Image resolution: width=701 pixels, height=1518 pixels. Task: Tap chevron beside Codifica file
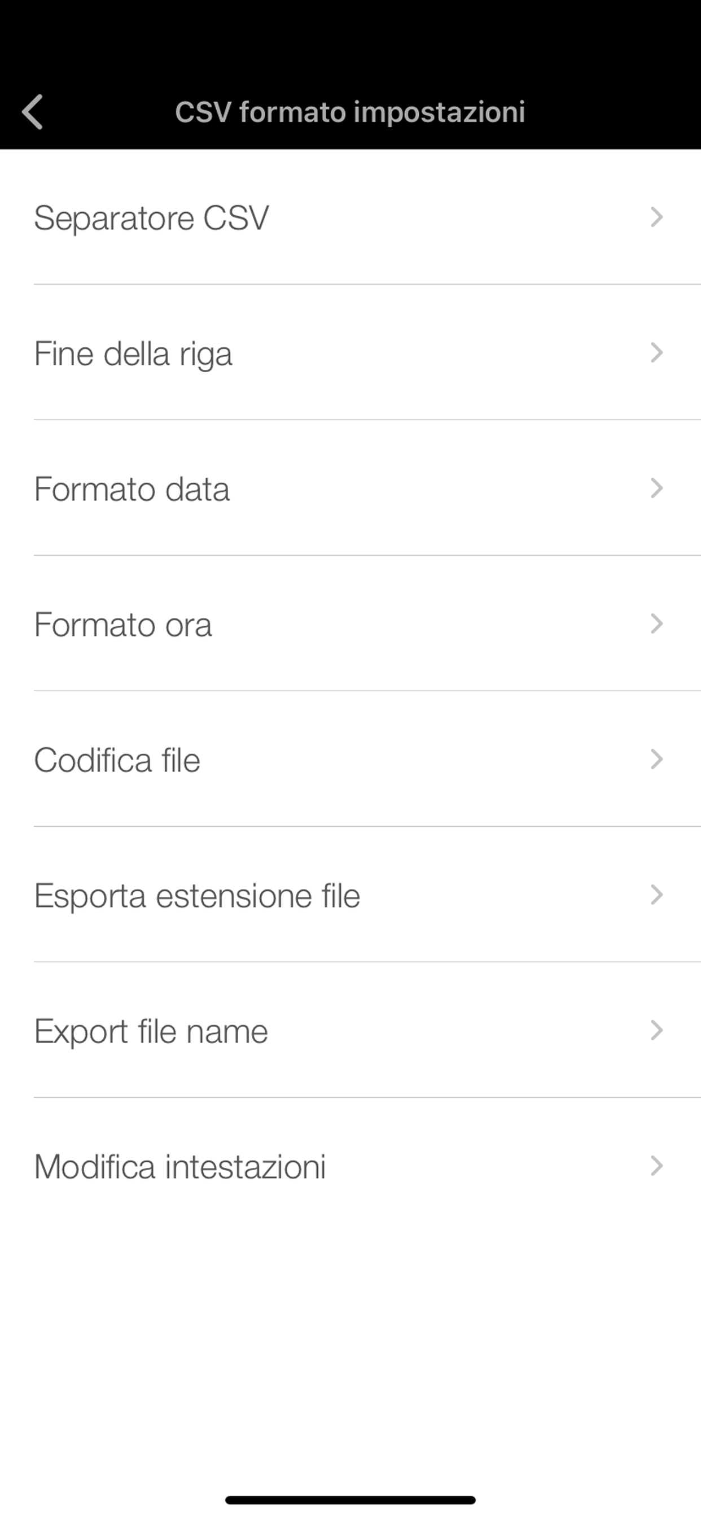click(656, 760)
